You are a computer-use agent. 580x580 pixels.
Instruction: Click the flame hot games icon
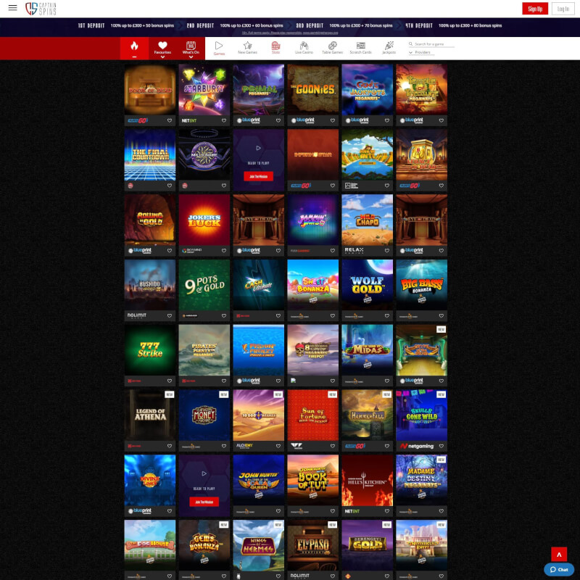click(134, 47)
